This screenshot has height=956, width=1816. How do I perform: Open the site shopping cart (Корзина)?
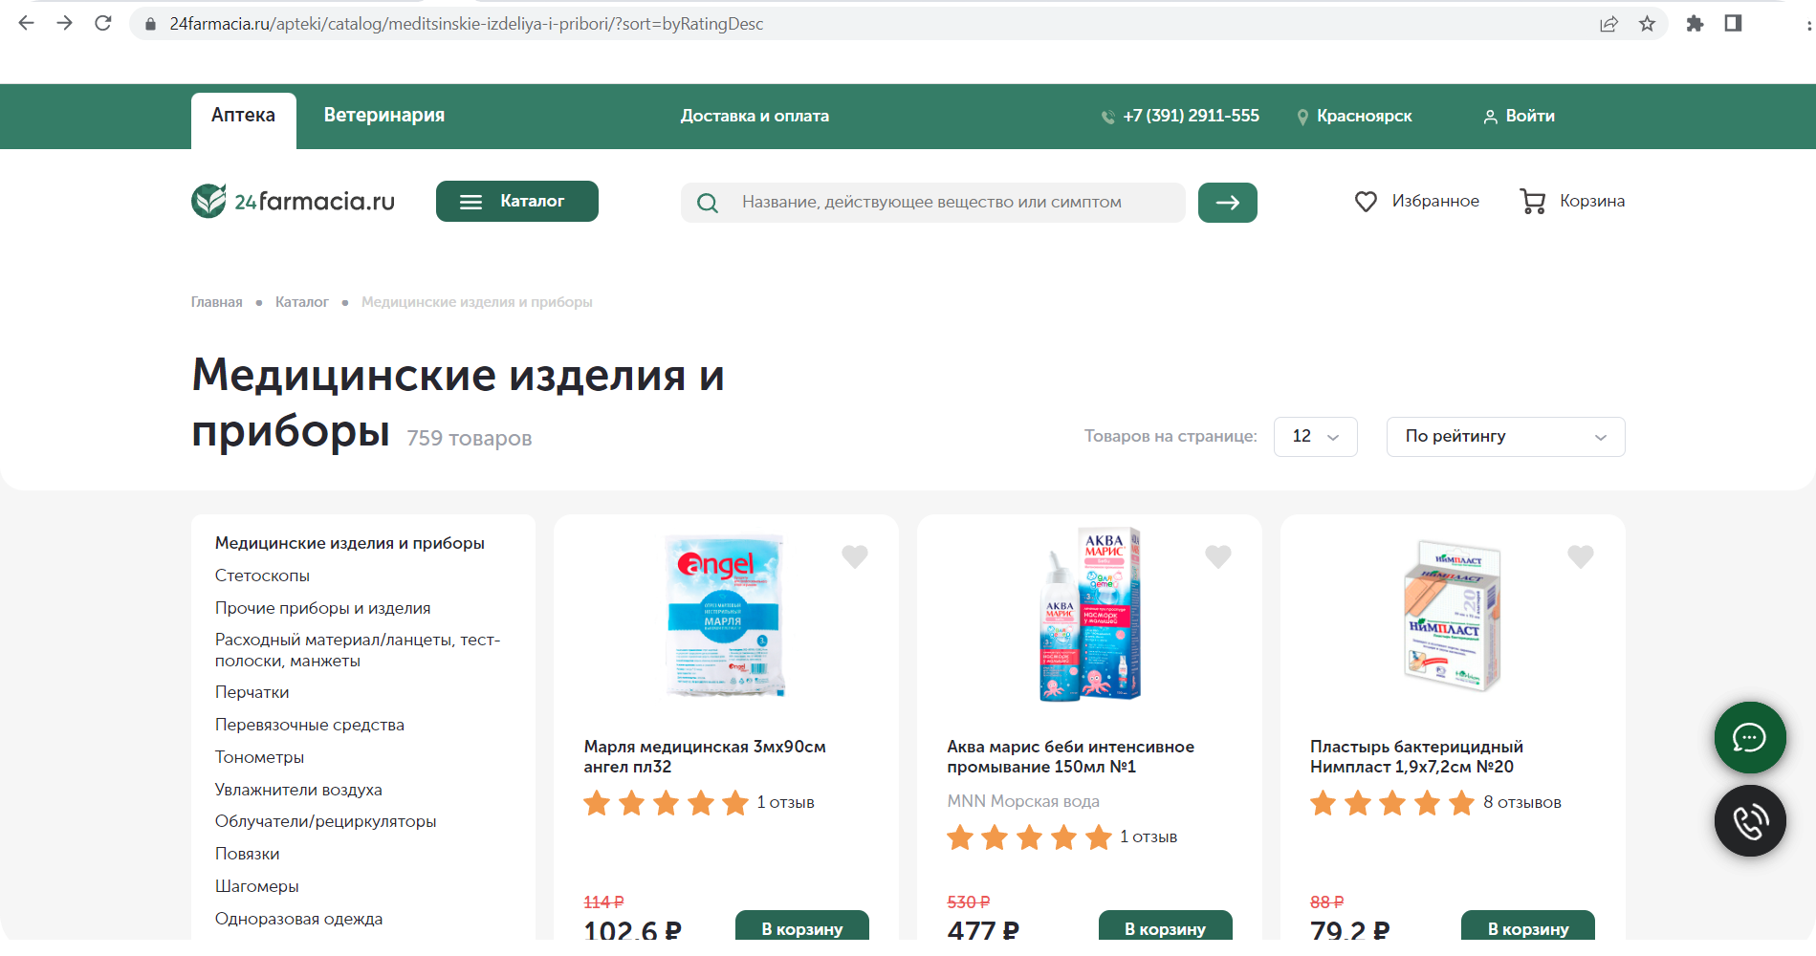(1571, 201)
